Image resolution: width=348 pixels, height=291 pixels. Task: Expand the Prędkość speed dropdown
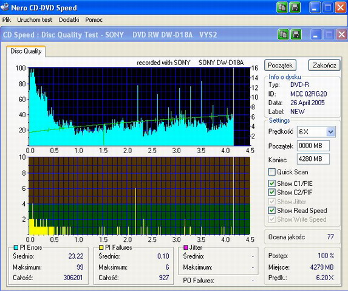pyautogui.click(x=330, y=132)
